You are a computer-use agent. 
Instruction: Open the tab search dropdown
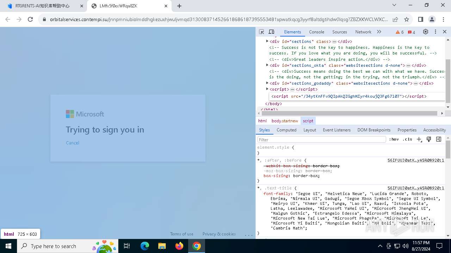[394, 5]
